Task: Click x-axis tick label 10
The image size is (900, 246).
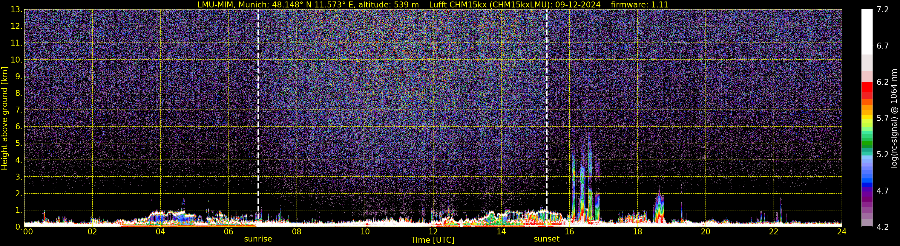Action: (365, 232)
